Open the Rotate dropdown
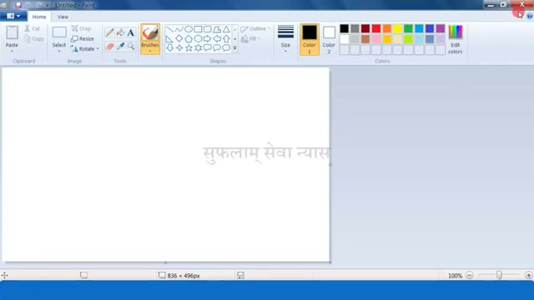 click(x=85, y=49)
